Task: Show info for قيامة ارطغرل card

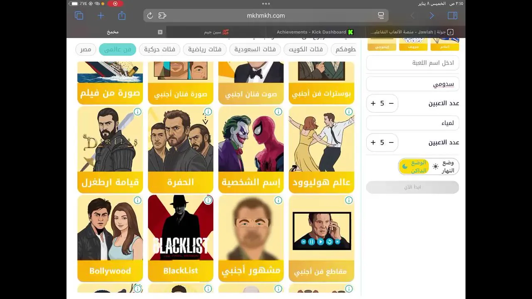Action: [x=138, y=112]
